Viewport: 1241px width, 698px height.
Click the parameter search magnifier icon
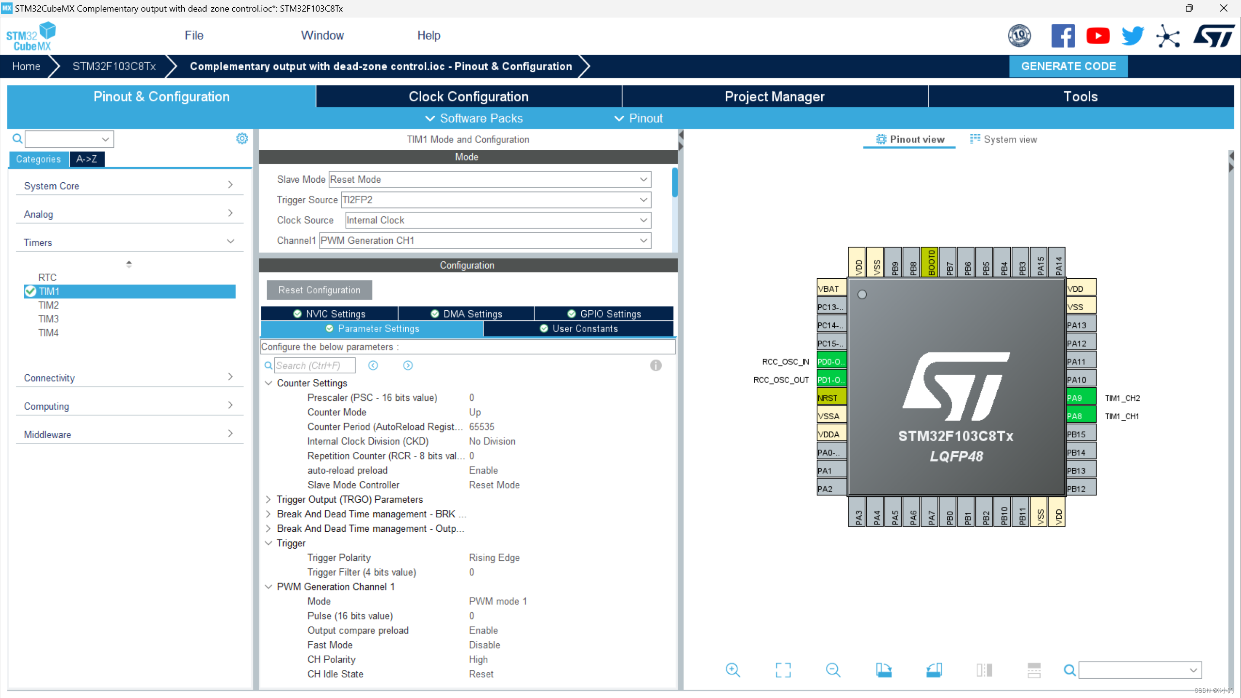(268, 365)
